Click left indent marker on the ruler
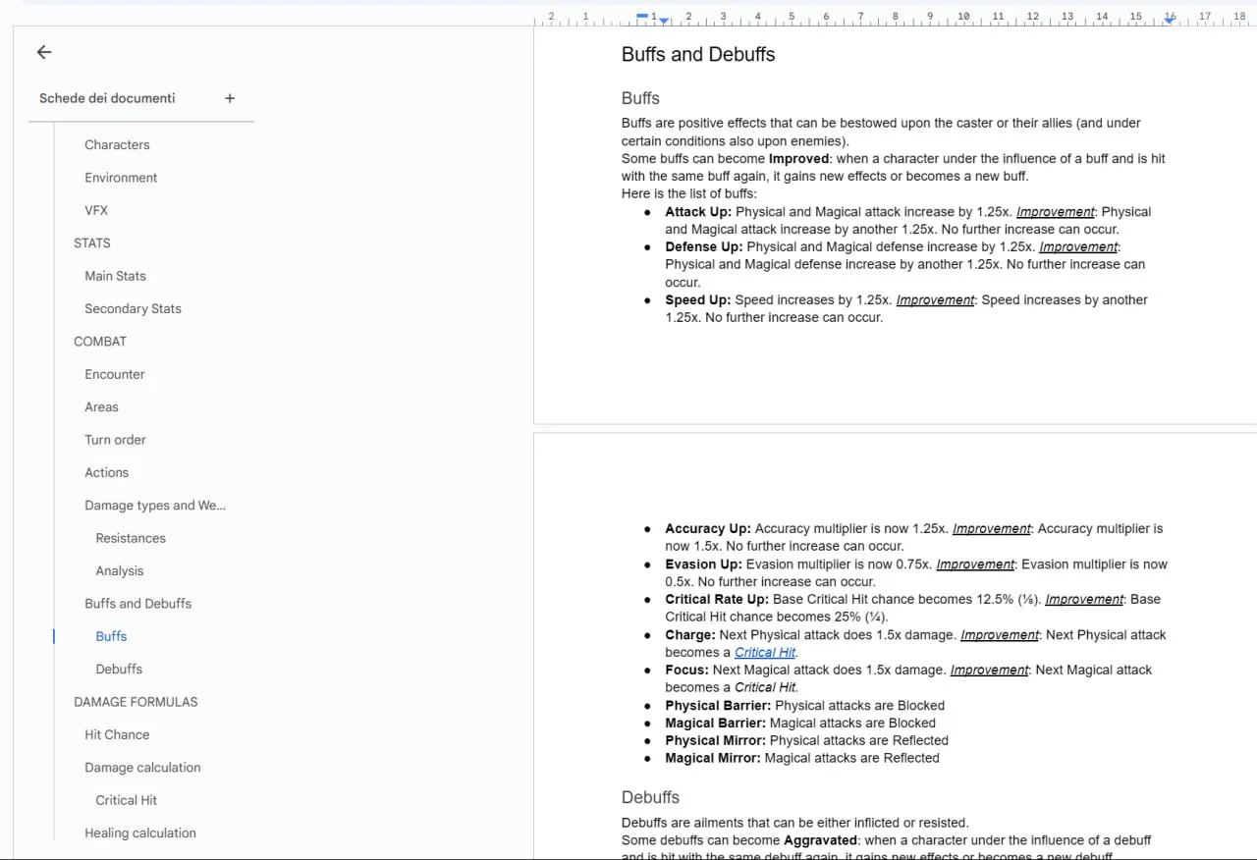This screenshot has width=1257, height=860. click(x=665, y=20)
